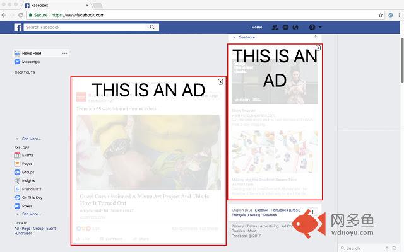Image resolution: width=404 pixels, height=252 pixels.
Task: Open the Friend Requests icon in header
Action: coord(275,27)
